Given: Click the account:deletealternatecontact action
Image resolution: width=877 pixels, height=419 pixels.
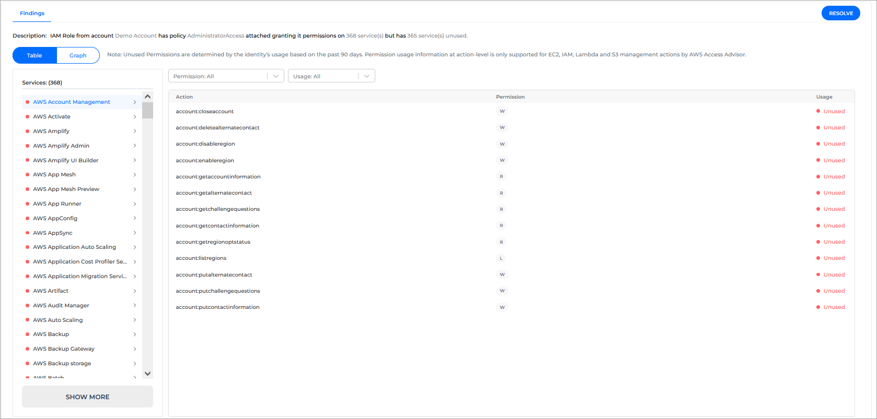Looking at the screenshot, I should [x=217, y=128].
